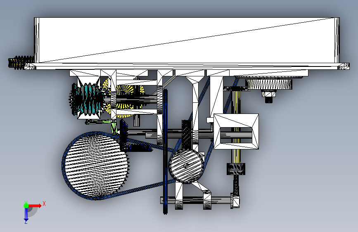
Task: Select the small round pulley in the center
Action: coord(186,166)
